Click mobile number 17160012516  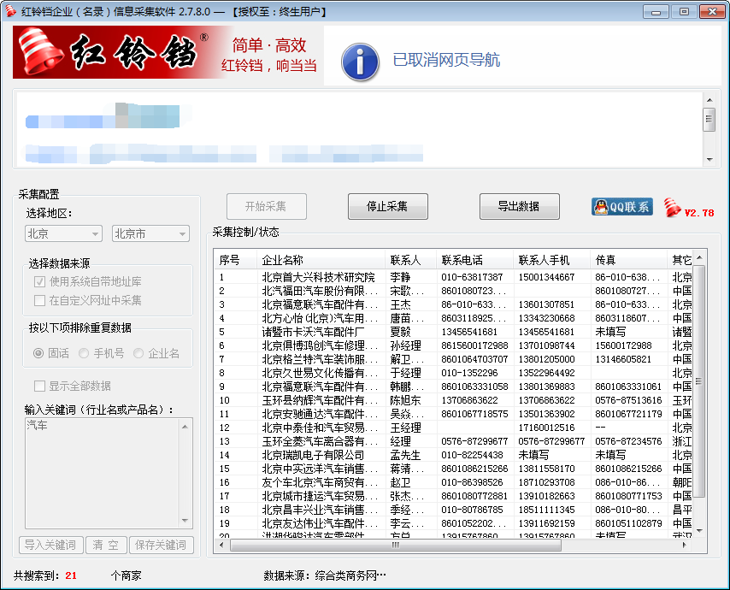[546, 428]
